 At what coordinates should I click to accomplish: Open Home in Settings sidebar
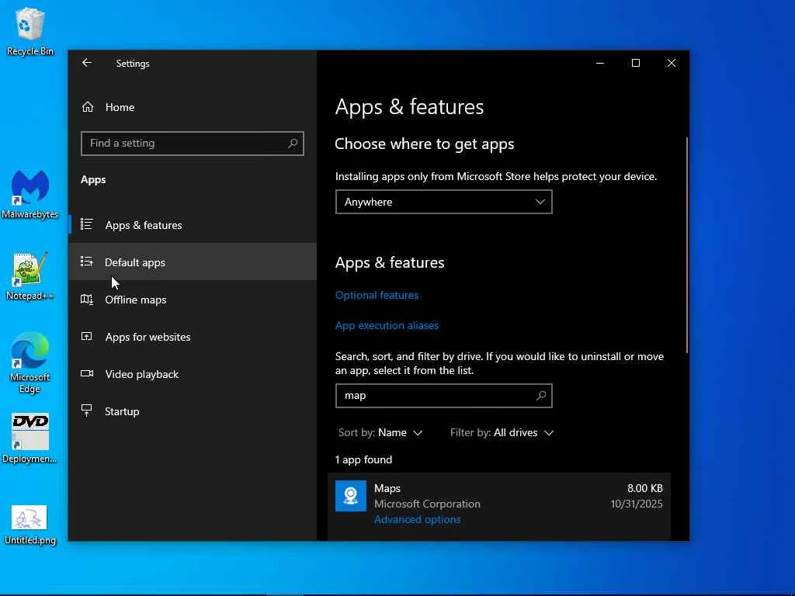point(193,107)
